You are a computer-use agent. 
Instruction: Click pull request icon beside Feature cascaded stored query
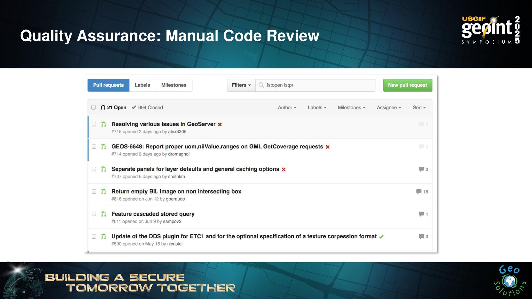(x=104, y=214)
